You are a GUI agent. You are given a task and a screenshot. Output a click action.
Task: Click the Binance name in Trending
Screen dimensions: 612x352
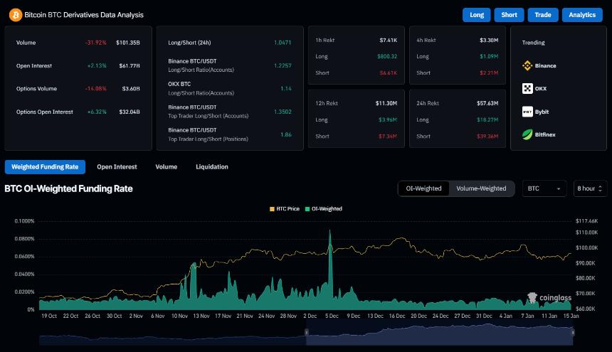pos(545,66)
